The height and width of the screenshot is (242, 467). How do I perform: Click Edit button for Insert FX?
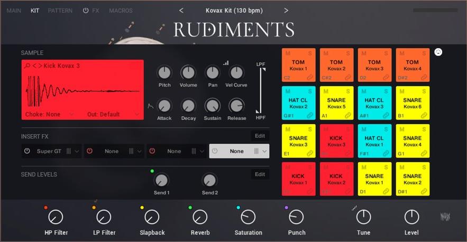pos(260,136)
